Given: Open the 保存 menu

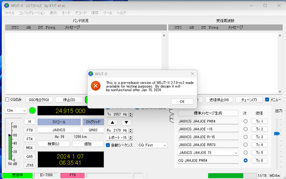Looking at the screenshot, I should click(x=95, y=13).
